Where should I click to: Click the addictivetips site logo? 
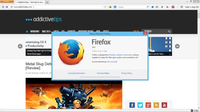pos(44,19)
